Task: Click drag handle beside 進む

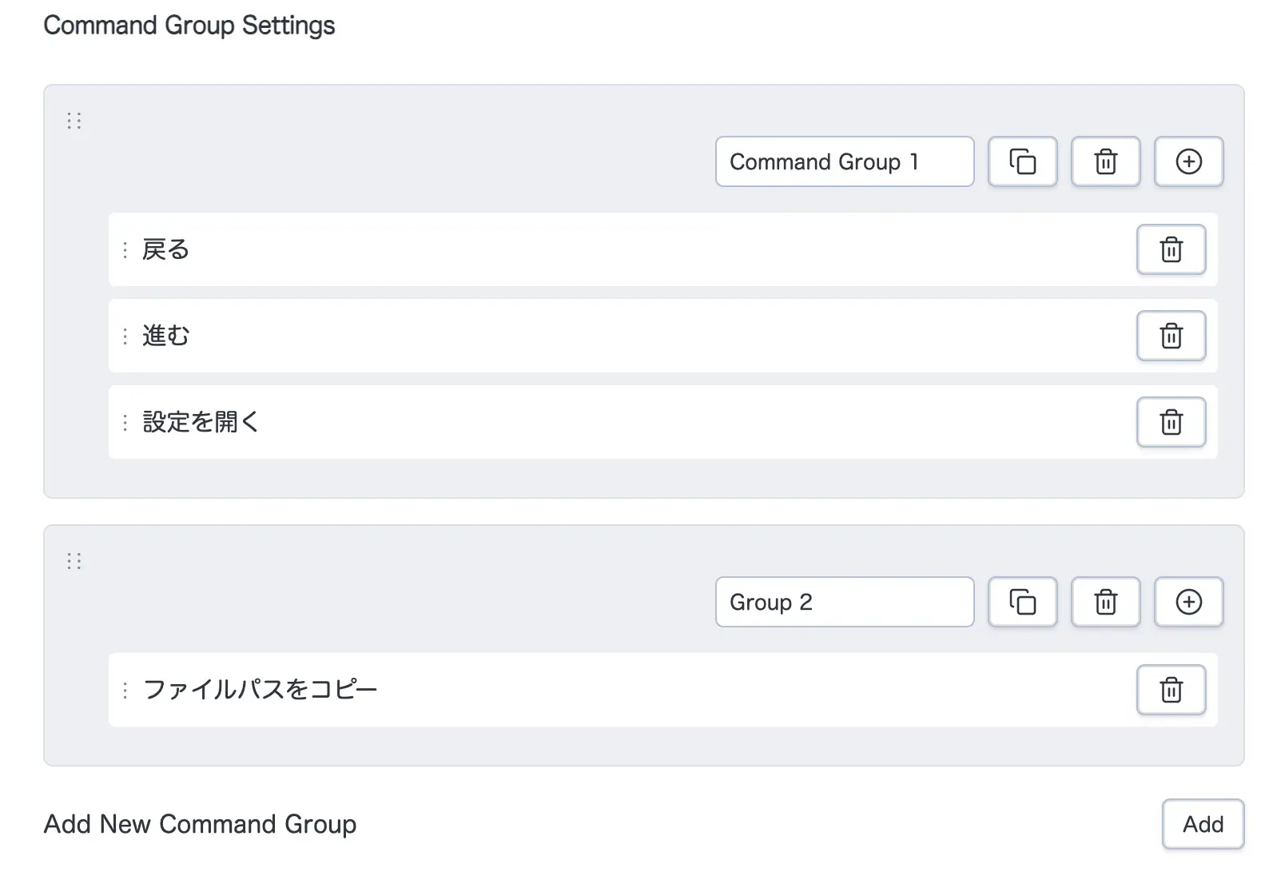Action: tap(125, 336)
